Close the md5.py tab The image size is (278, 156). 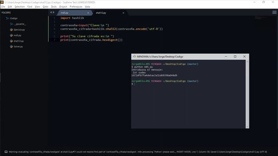[x=88, y=13]
